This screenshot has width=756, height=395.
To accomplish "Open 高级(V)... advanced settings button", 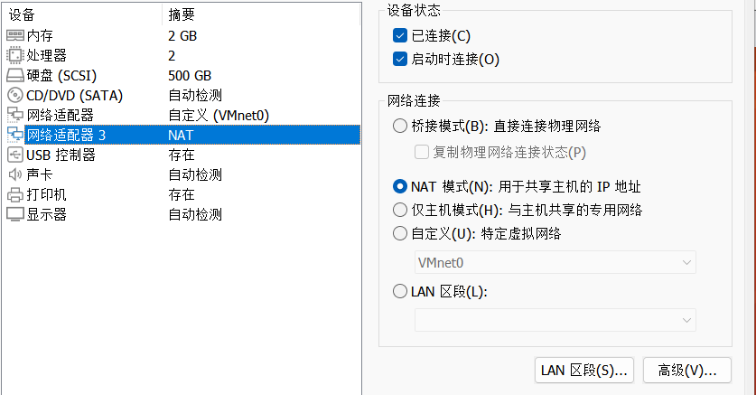I will tap(687, 370).
